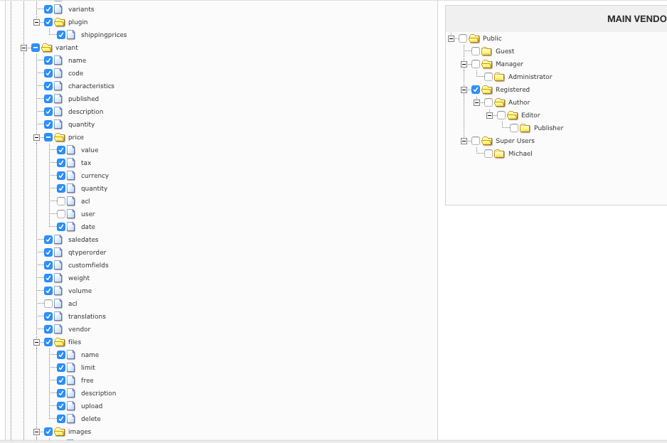
Task: Check the Administrator group checkbox
Action: click(489, 77)
